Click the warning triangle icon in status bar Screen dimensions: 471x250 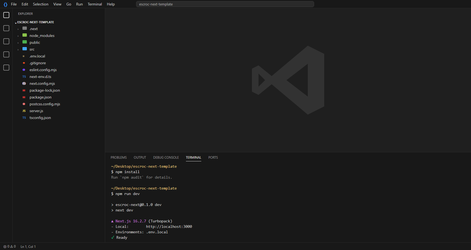(12, 247)
